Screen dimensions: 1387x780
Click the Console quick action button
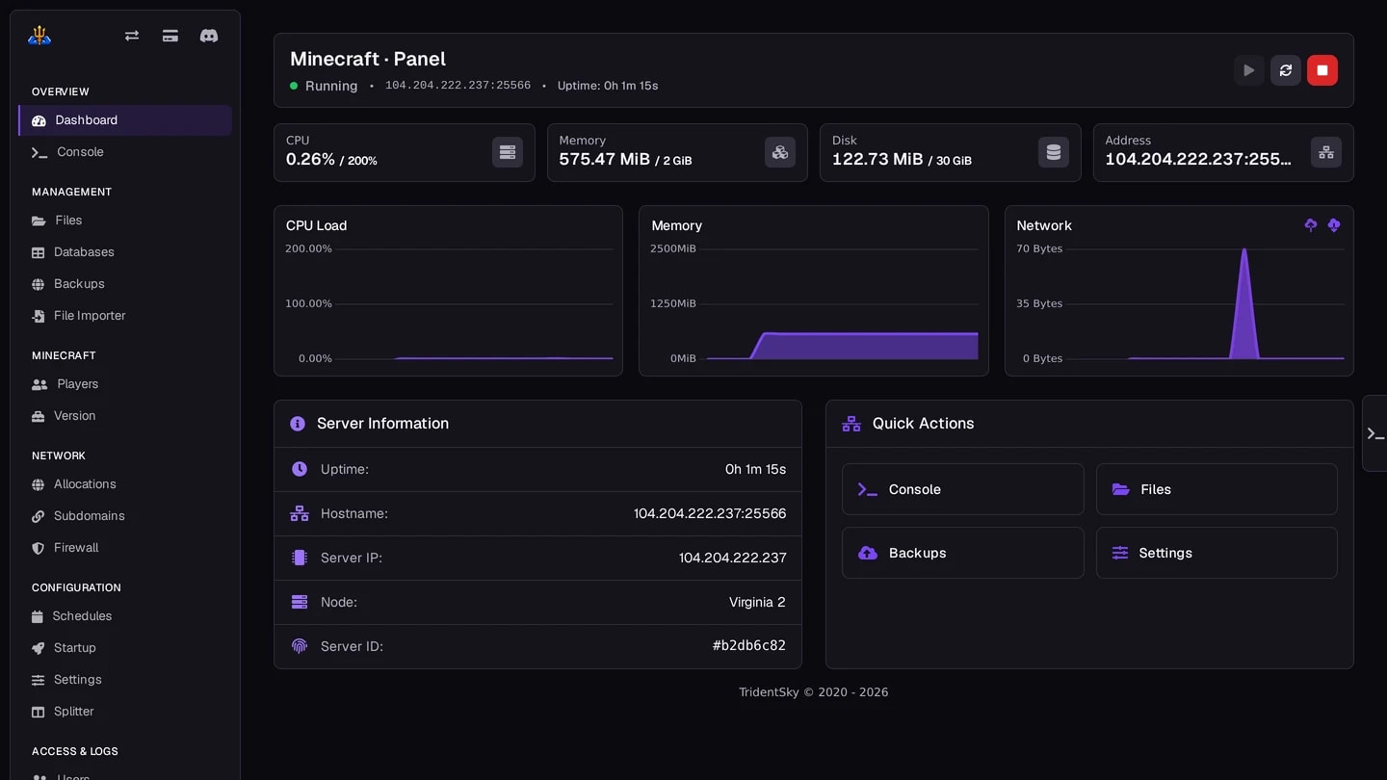click(963, 489)
